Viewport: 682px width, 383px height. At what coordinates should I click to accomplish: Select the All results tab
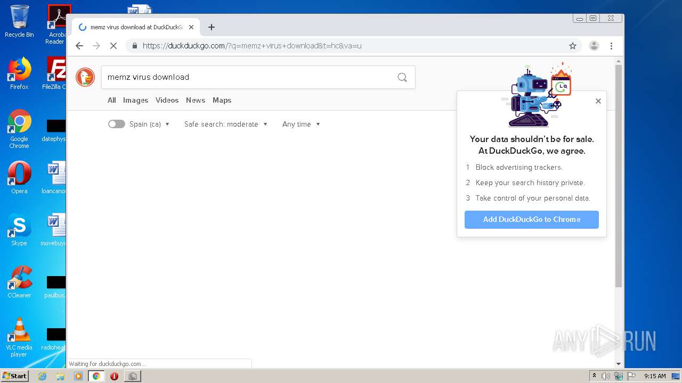(x=112, y=100)
